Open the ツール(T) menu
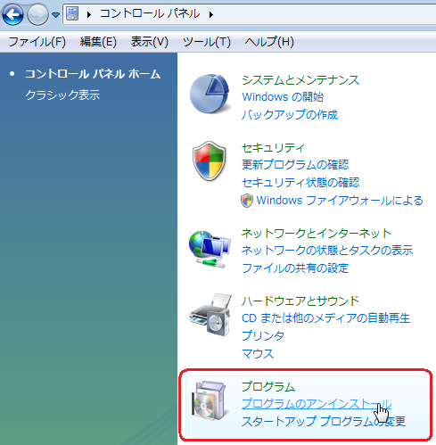The image size is (436, 445). tap(207, 42)
